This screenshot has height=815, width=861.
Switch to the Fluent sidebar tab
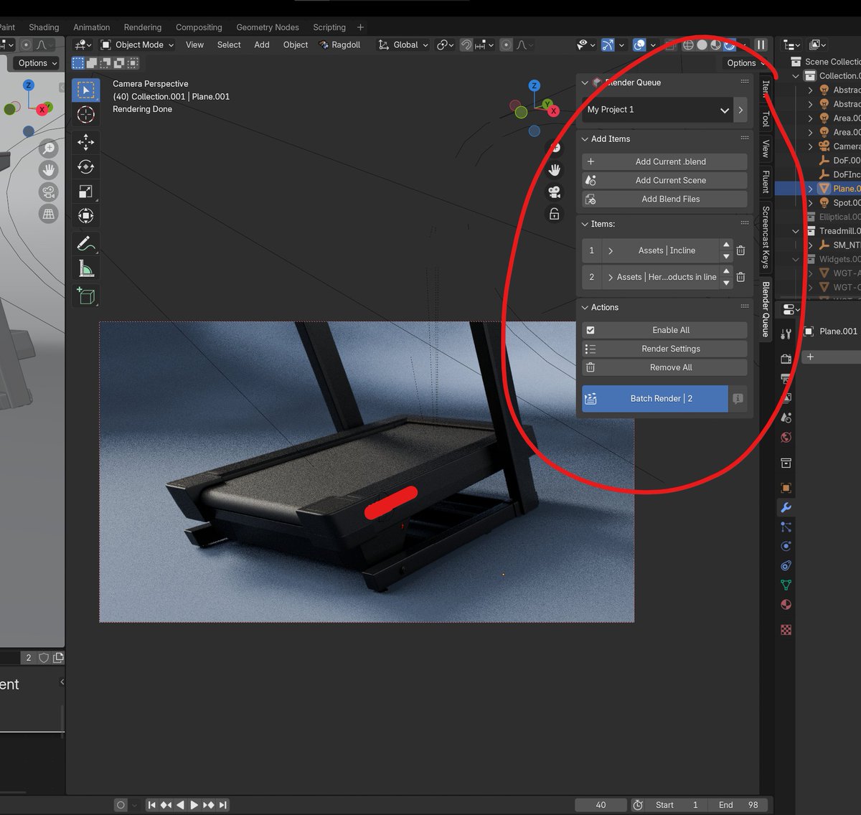click(x=766, y=182)
